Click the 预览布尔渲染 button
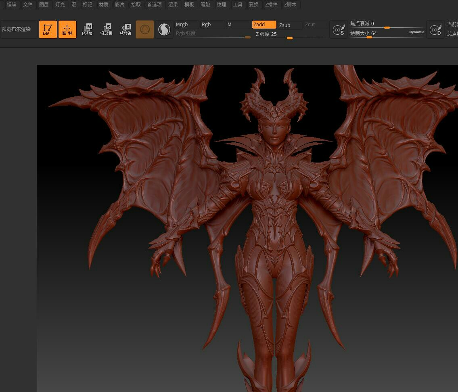The height and width of the screenshot is (392, 458). tap(17, 29)
